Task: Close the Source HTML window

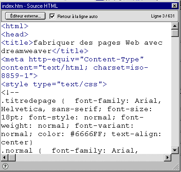Action: tap(174, 6)
